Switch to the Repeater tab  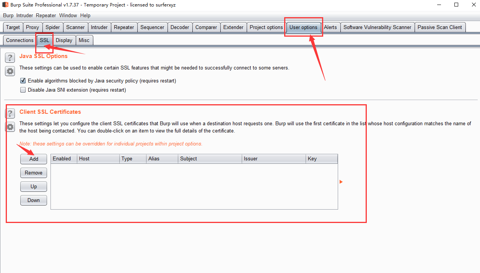[124, 27]
